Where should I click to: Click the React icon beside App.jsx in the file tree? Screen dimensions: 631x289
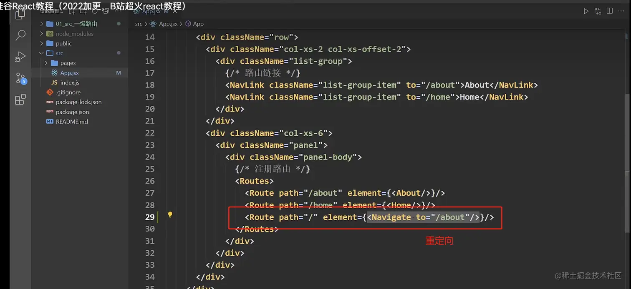coord(54,73)
